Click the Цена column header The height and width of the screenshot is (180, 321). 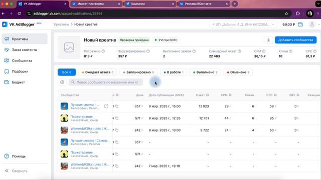(x=139, y=95)
